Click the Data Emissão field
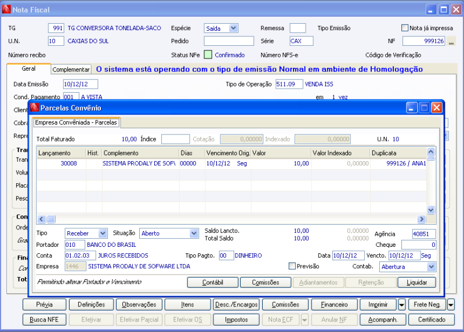The height and width of the screenshot is (332, 464). point(81,84)
